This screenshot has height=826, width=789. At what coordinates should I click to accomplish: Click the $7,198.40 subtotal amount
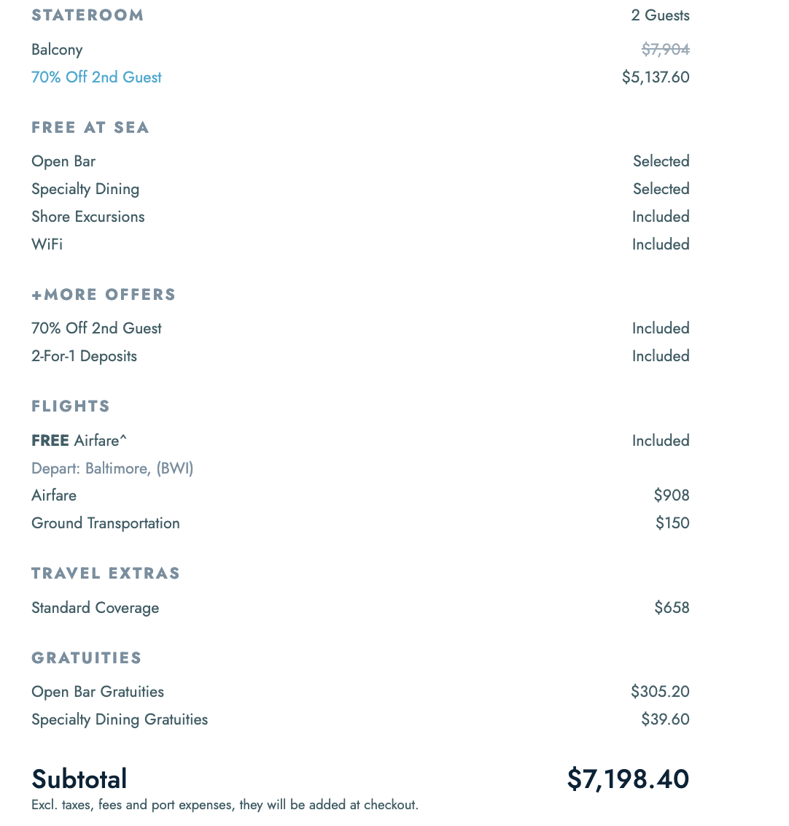pos(628,779)
